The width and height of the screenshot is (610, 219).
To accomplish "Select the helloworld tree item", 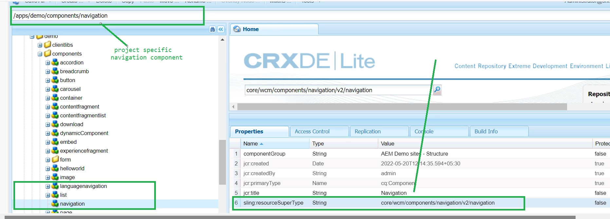I will tap(72, 168).
